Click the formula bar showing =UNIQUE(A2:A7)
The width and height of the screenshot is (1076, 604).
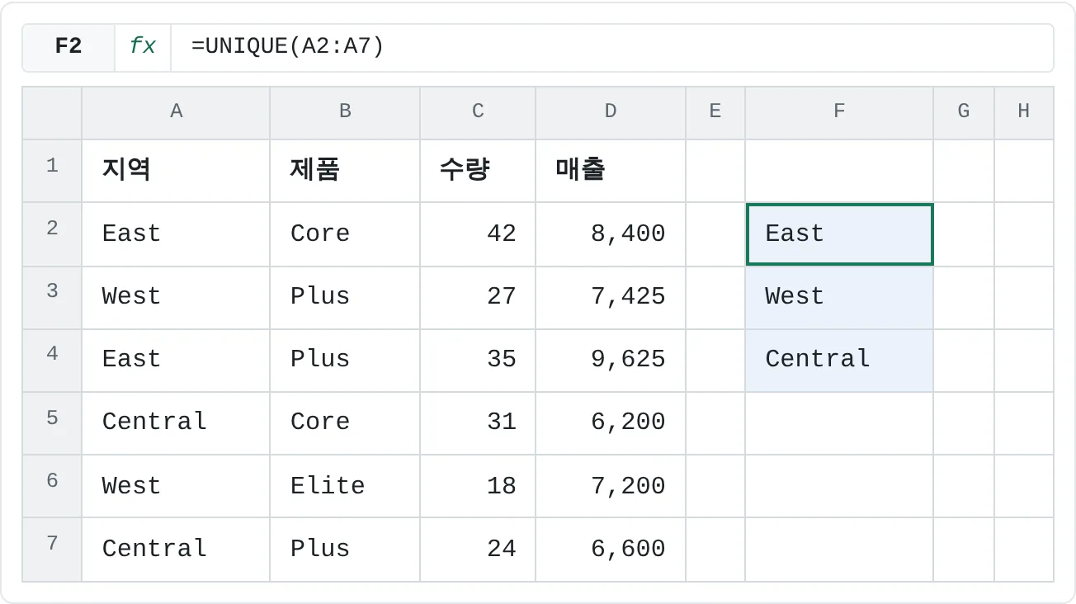[x=611, y=47]
